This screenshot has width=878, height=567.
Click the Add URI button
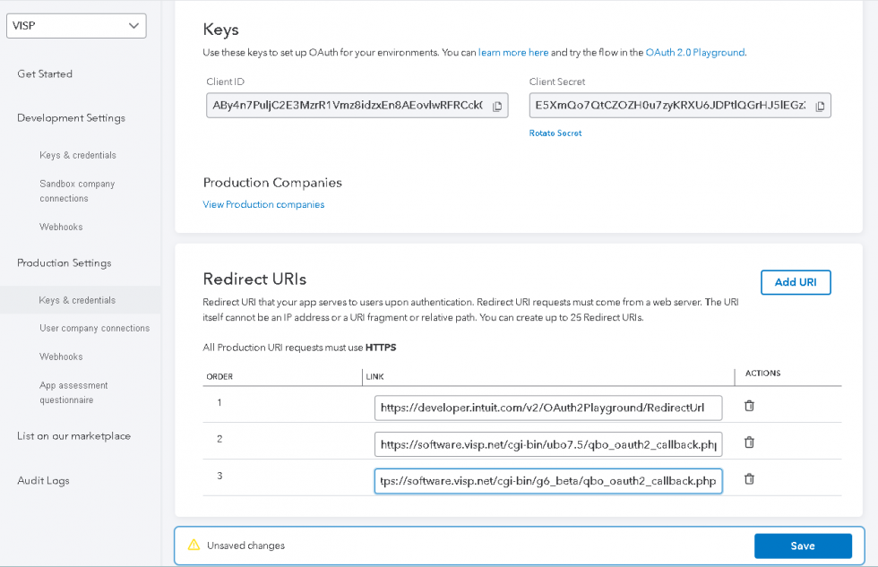pyautogui.click(x=796, y=281)
